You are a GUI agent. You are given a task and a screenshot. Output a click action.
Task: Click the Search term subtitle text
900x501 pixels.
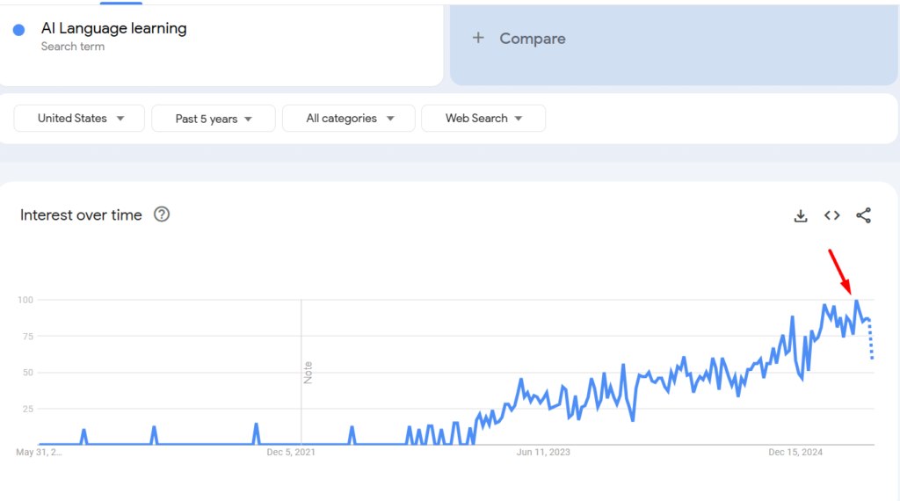[x=73, y=47]
